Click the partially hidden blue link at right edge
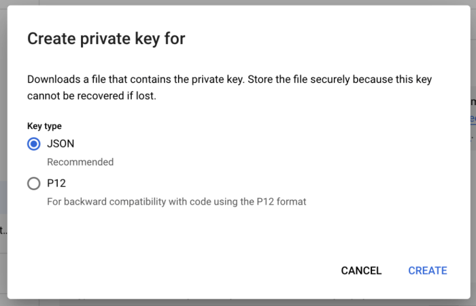 click(x=473, y=119)
